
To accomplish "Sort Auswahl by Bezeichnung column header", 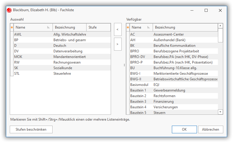I will point(69,27).
